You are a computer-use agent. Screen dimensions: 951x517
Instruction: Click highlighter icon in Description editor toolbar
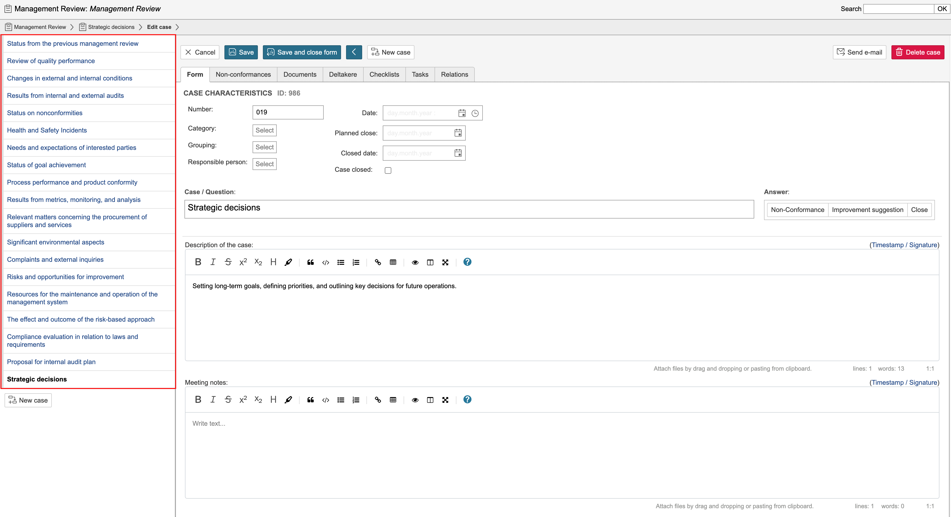(x=288, y=262)
